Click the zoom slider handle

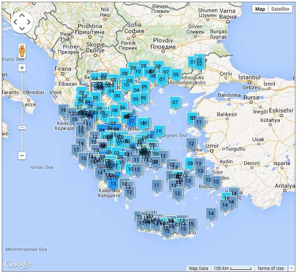click(x=22, y=127)
